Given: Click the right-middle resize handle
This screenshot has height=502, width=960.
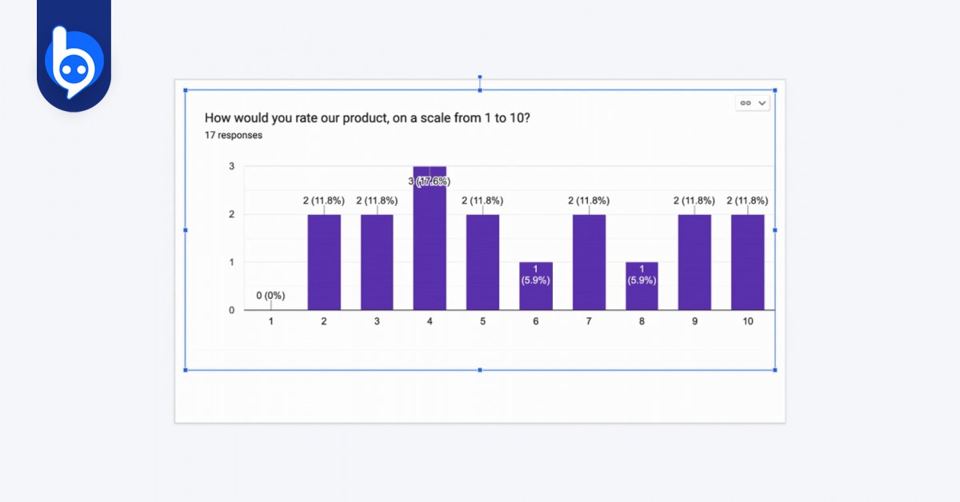Looking at the screenshot, I should (x=774, y=230).
